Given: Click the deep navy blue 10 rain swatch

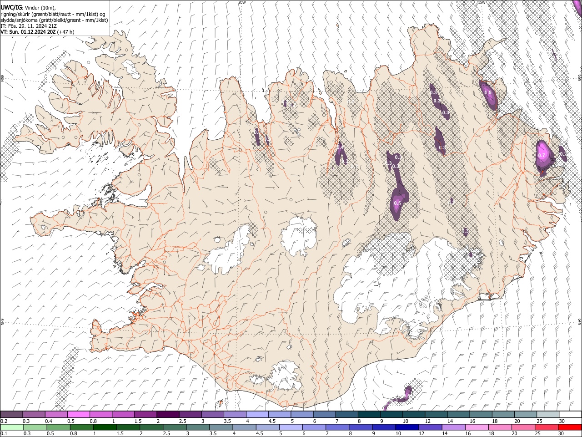Looking at the screenshot, I should coord(407,427).
